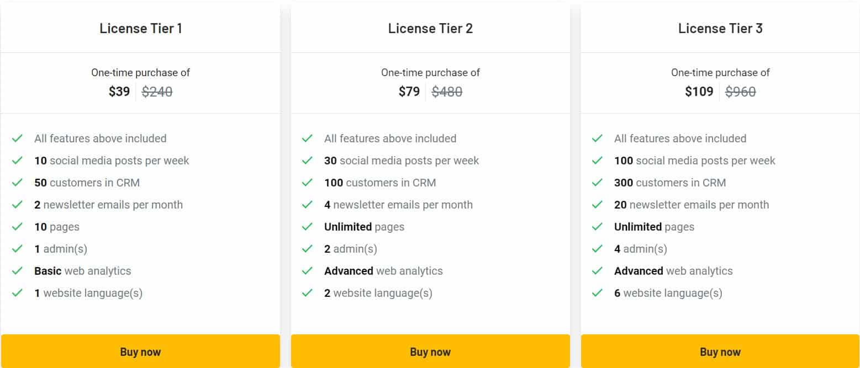Select the "$109" price in License Tier 3
860x368 pixels.
point(699,92)
